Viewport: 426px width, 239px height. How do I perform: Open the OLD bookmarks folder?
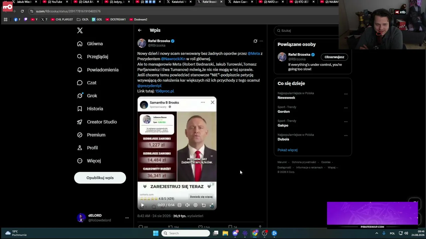83,20
